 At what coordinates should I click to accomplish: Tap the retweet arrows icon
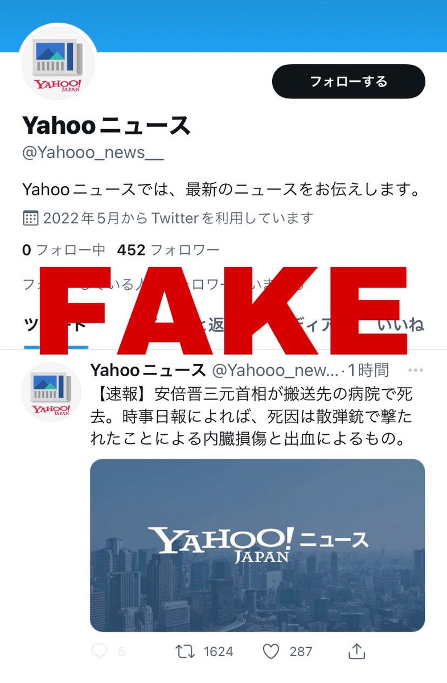coord(185,651)
